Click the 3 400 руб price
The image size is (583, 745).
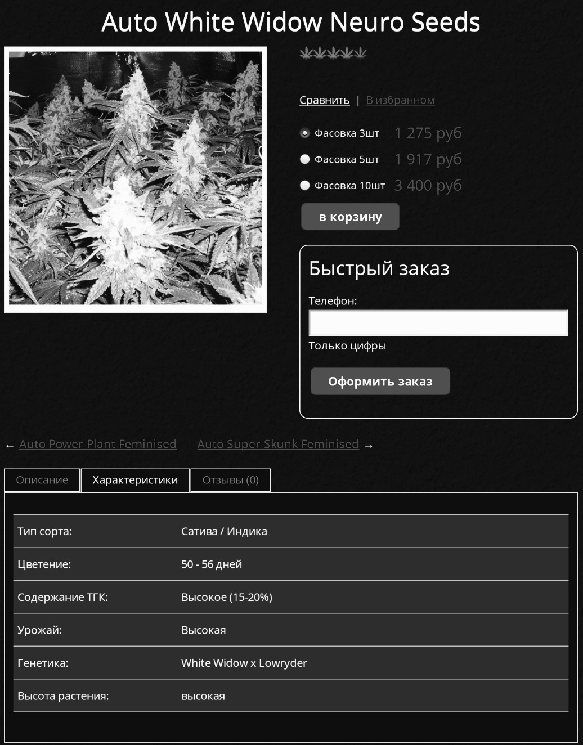[428, 185]
